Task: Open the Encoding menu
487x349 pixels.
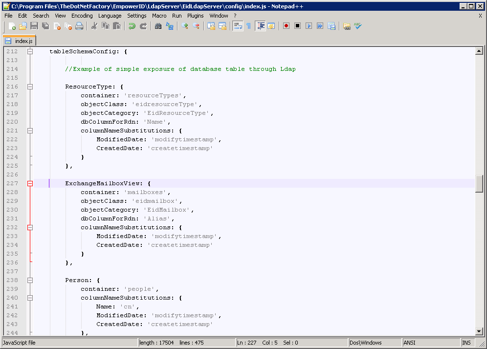Action: coord(82,16)
